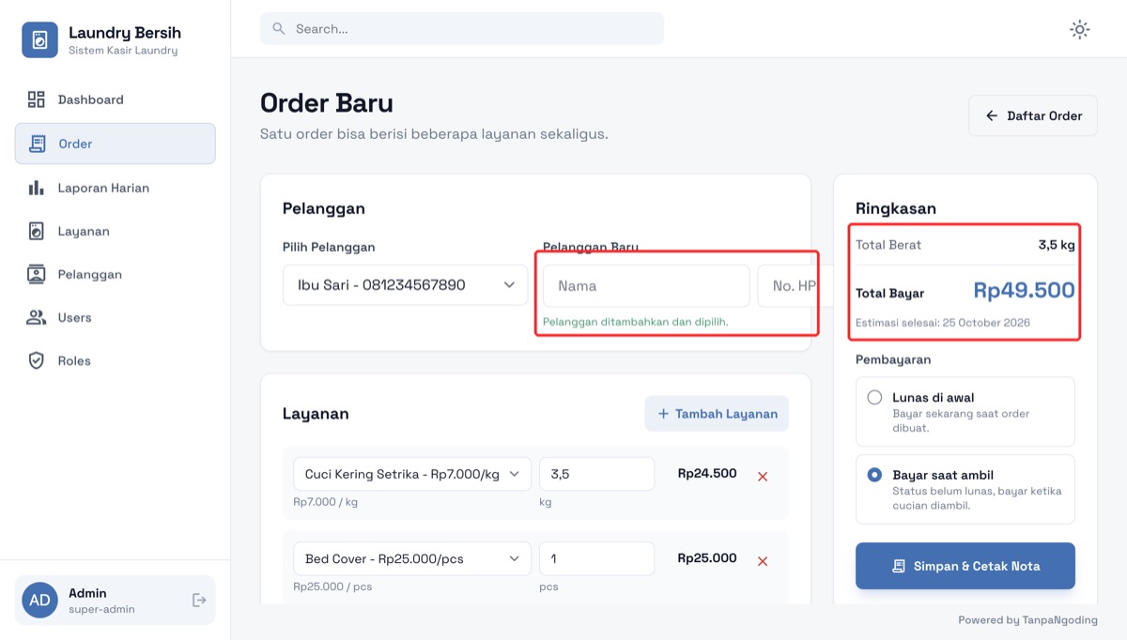The image size is (1127, 640).
Task: Click the 'Estimasi selesai: 25 October 2026' text
Action: click(943, 323)
